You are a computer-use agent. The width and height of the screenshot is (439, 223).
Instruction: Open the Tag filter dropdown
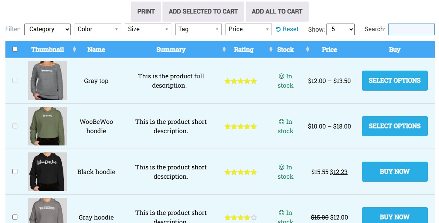click(x=198, y=29)
